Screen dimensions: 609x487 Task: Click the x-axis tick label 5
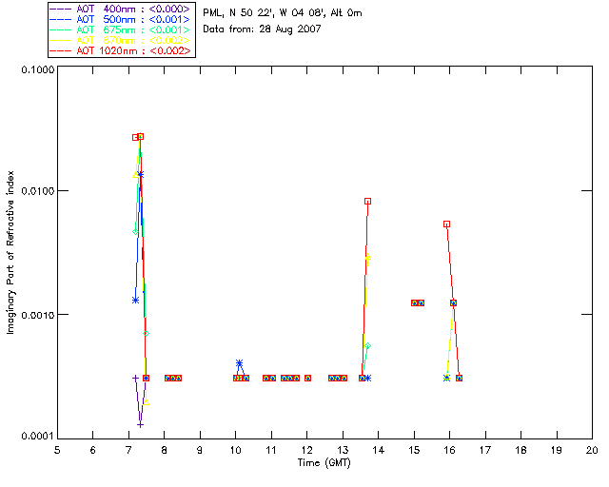click(x=57, y=450)
